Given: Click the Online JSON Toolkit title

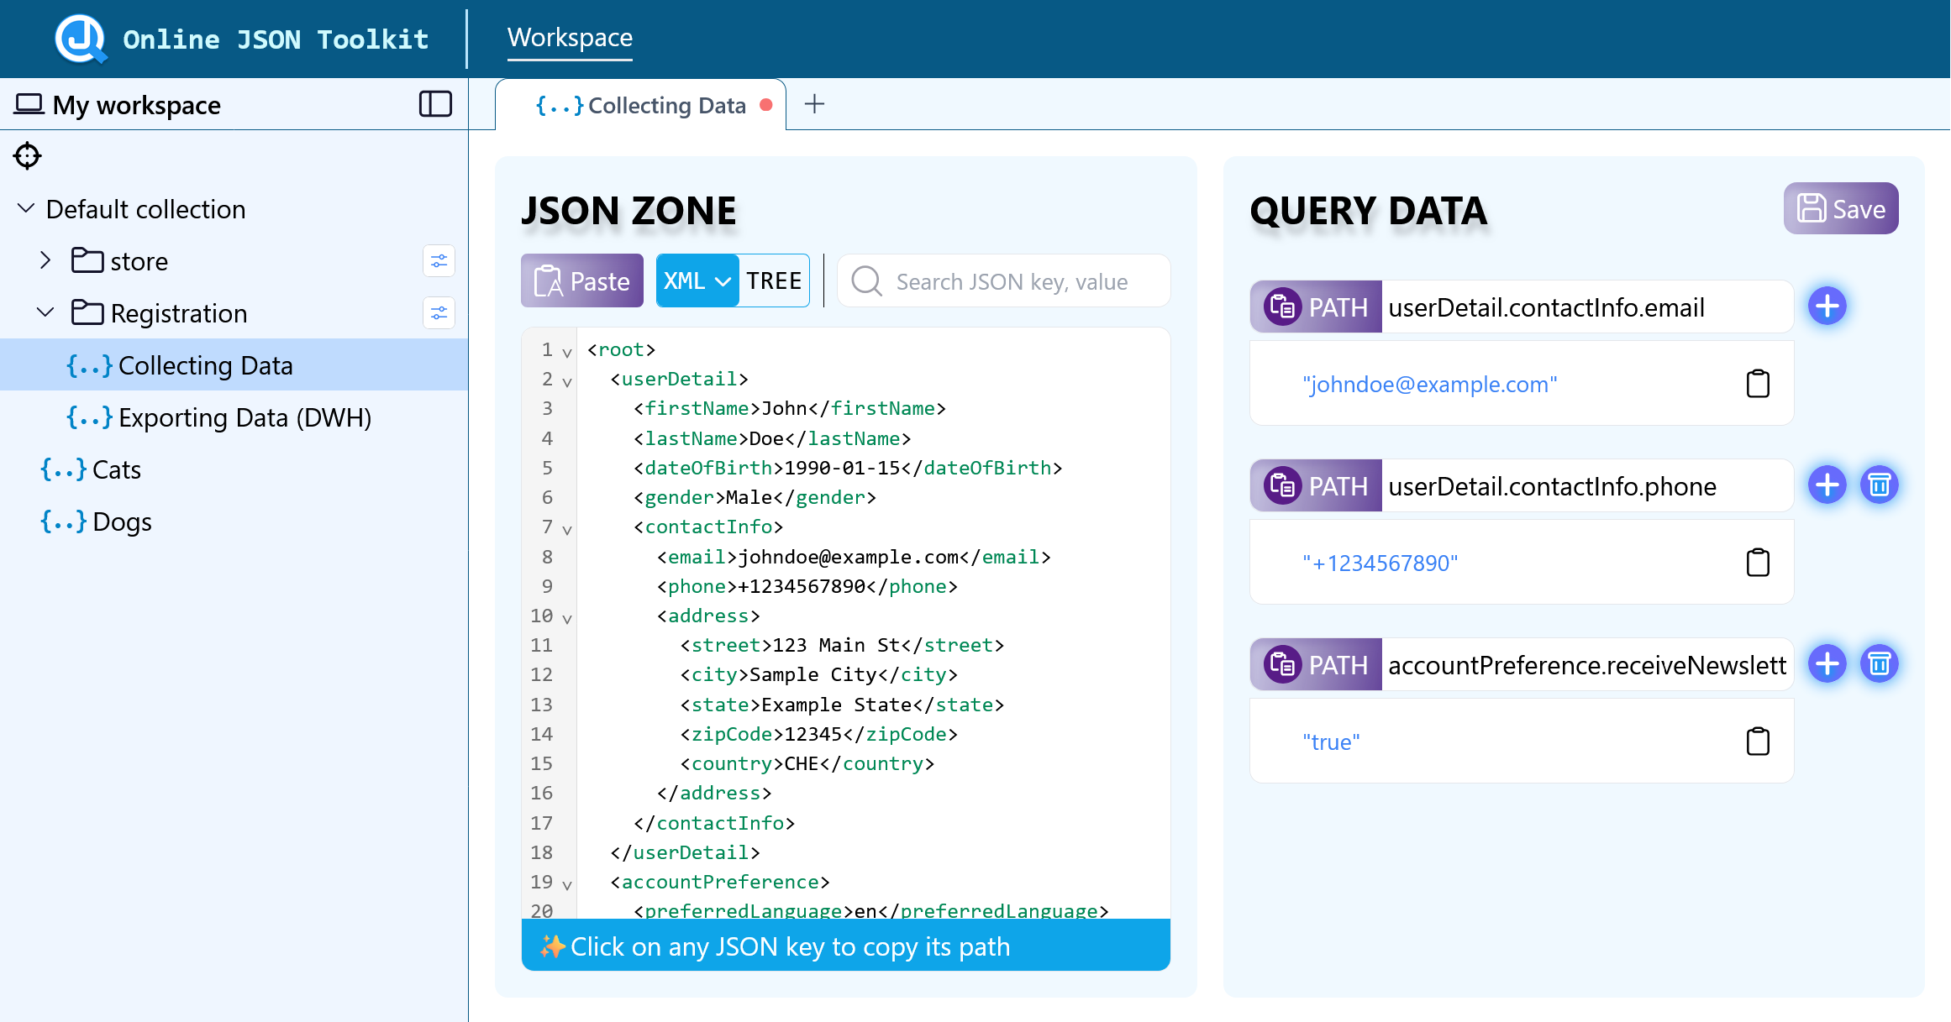Looking at the screenshot, I should pyautogui.click(x=276, y=39).
